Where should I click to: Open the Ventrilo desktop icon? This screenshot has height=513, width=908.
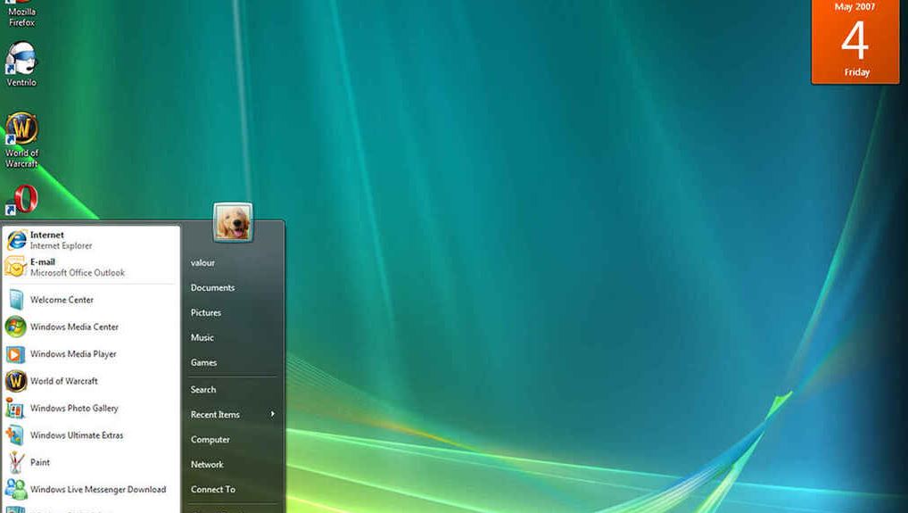click(21, 64)
